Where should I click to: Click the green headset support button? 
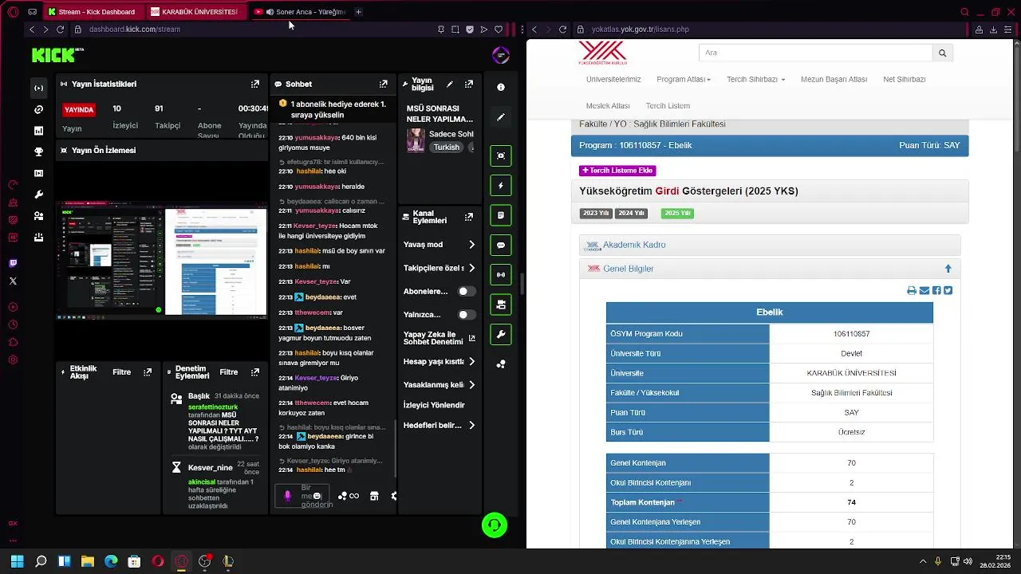(495, 525)
